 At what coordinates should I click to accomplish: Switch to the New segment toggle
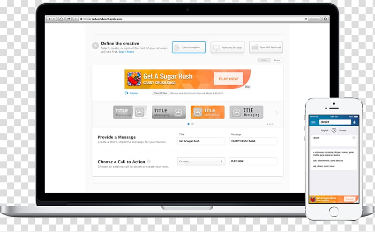(264, 60)
